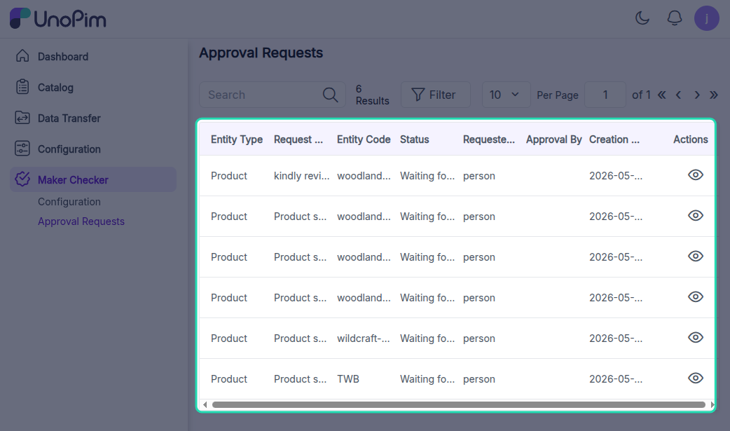Go to the next page
The image size is (730, 431).
click(x=696, y=95)
